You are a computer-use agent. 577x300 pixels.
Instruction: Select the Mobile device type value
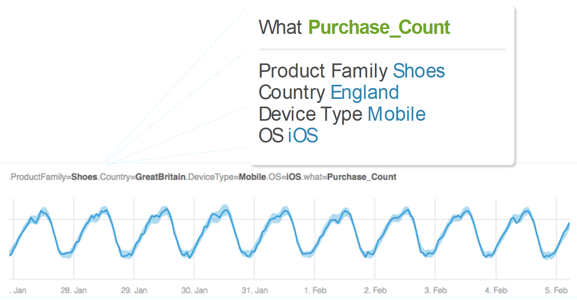397,115
